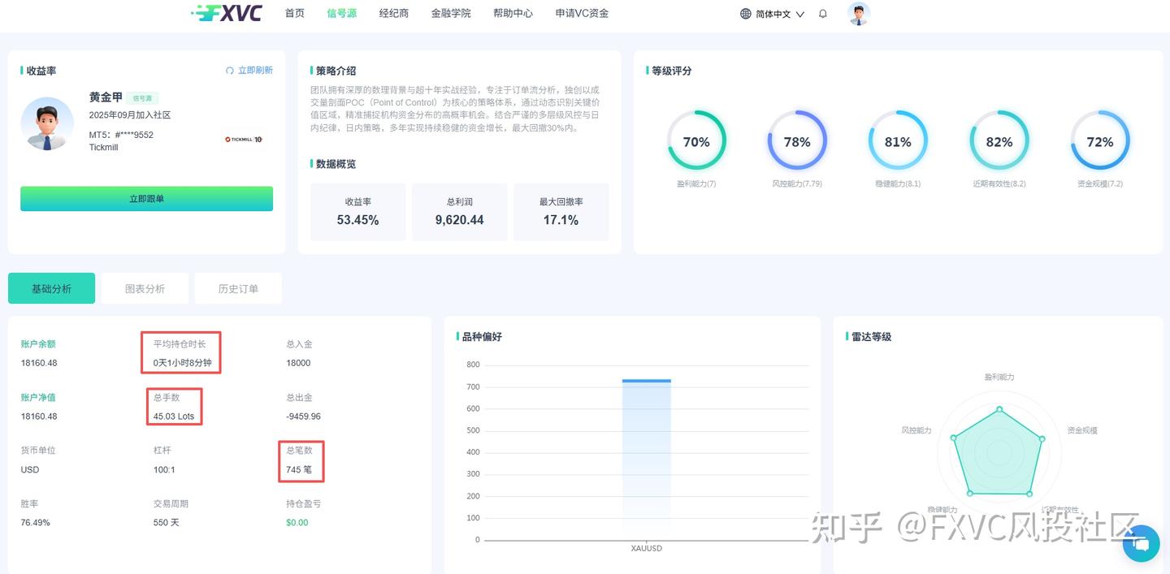
Task: Open 金融学院 navigation item
Action: [x=451, y=13]
